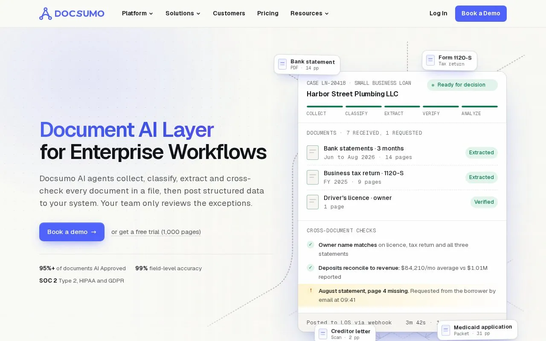
Task: Click the Cross-document checks heading
Action: pos(341,231)
